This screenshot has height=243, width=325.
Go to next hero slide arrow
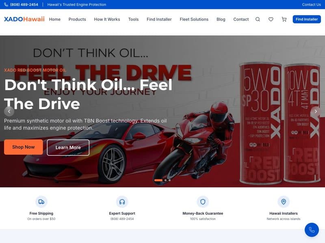tap(316, 111)
